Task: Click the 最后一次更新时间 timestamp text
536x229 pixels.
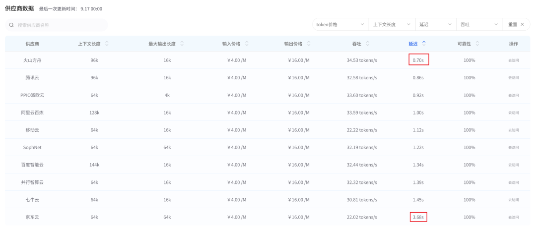Action: (x=70, y=8)
